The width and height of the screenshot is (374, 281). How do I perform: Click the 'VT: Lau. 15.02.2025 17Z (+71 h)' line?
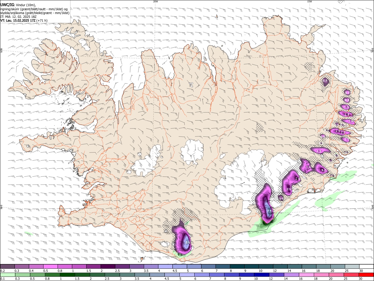click(x=24, y=21)
